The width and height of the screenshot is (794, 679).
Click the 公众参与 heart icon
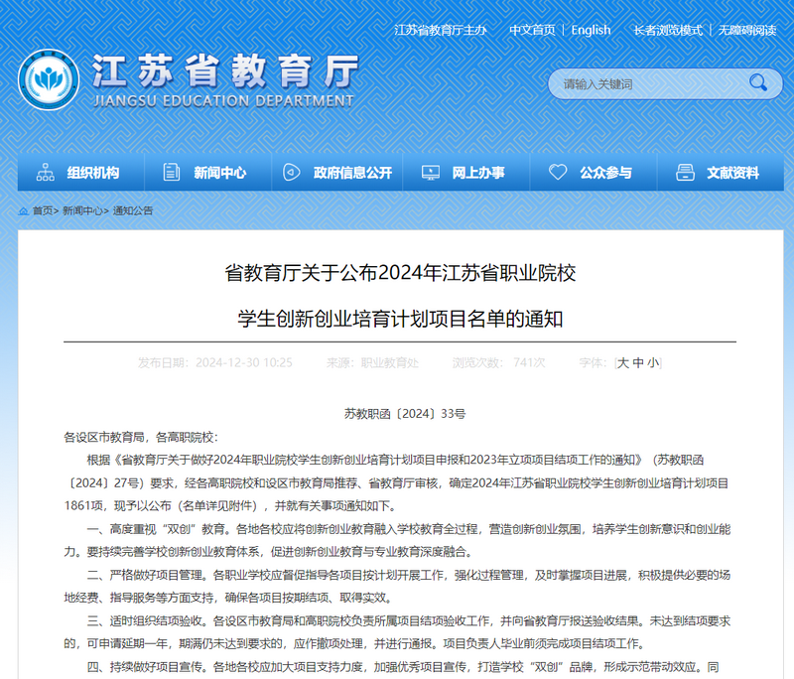point(556,171)
